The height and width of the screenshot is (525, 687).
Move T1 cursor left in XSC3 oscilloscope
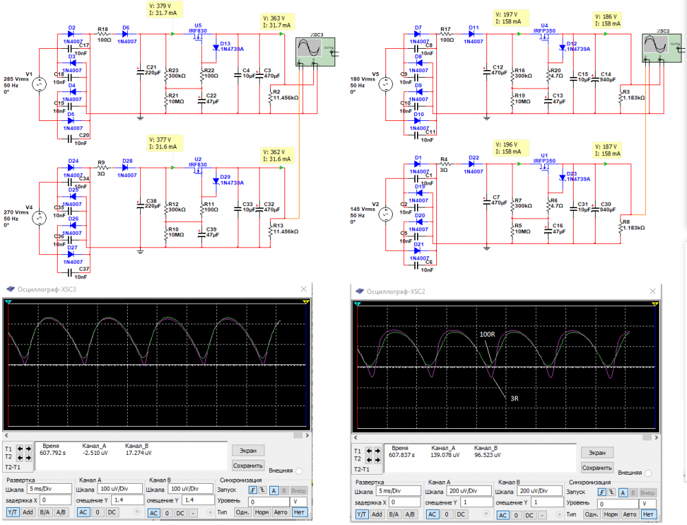(20, 448)
